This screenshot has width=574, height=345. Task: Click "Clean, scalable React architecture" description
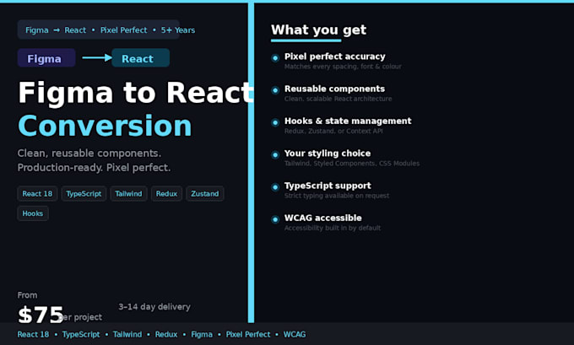click(x=338, y=99)
